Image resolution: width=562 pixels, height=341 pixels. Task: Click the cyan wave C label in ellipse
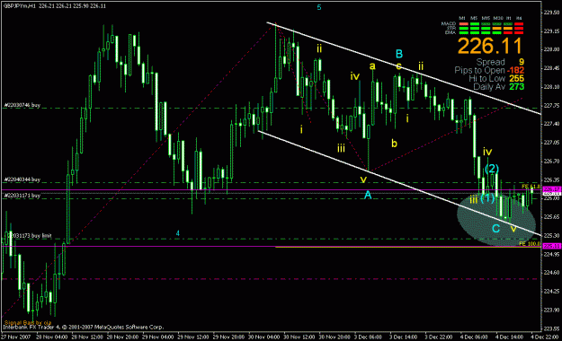click(495, 229)
